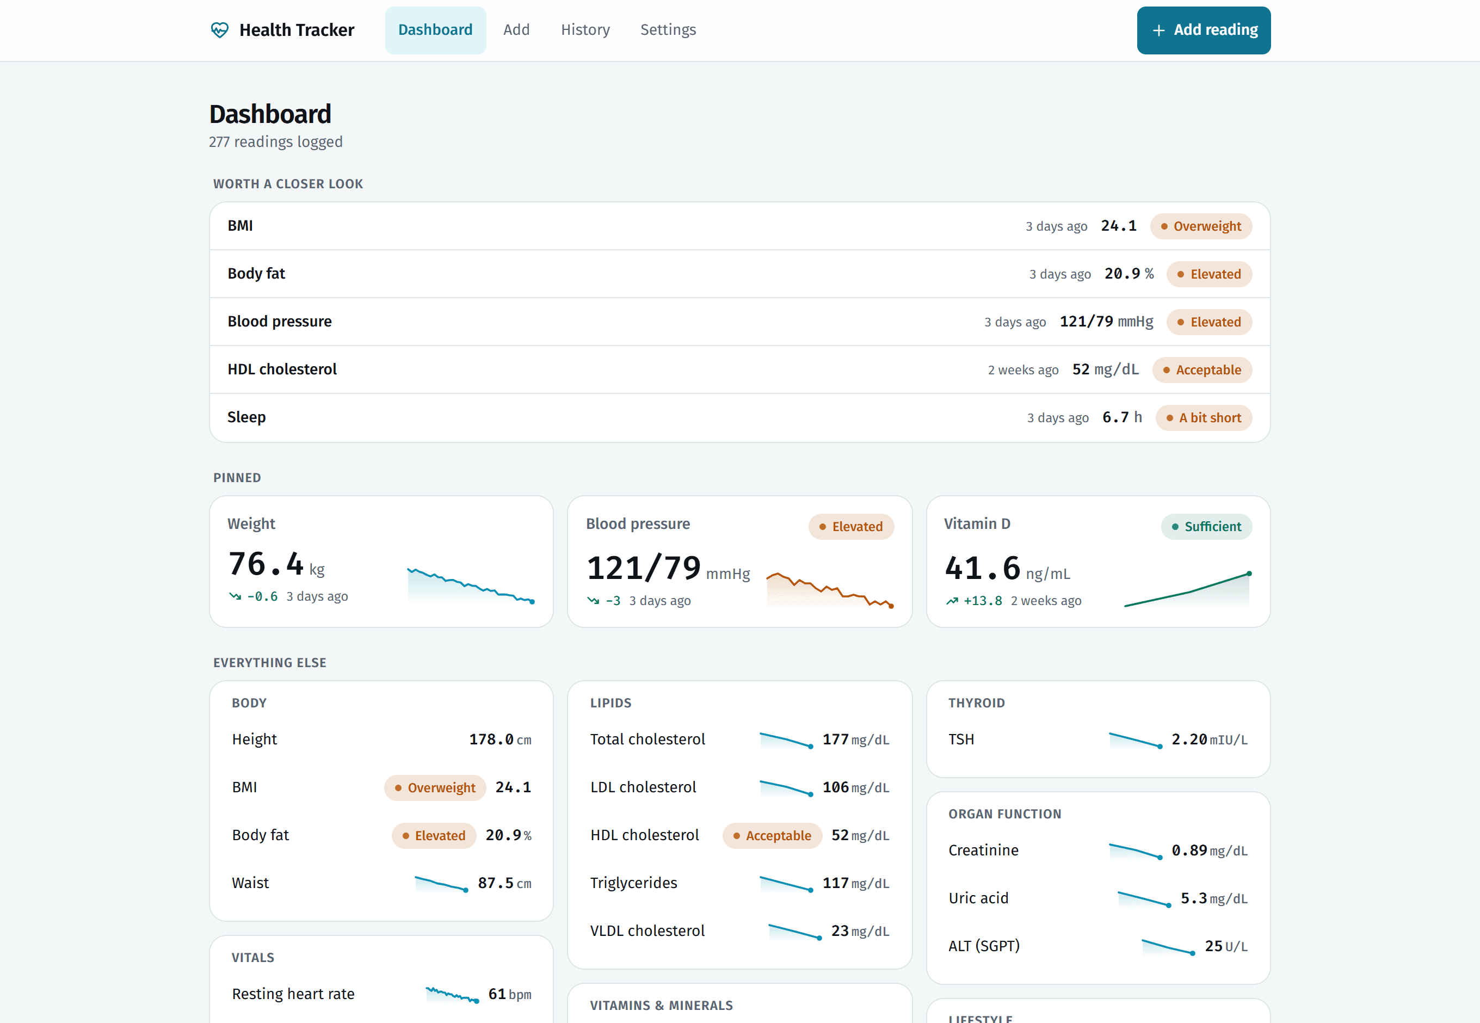
Task: Select TSH in the Thyroid section
Action: [x=1098, y=739]
